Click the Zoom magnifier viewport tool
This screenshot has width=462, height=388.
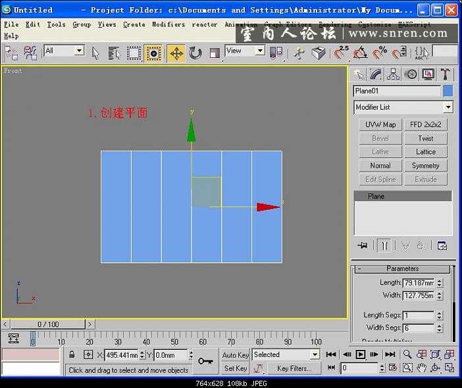coord(407,354)
